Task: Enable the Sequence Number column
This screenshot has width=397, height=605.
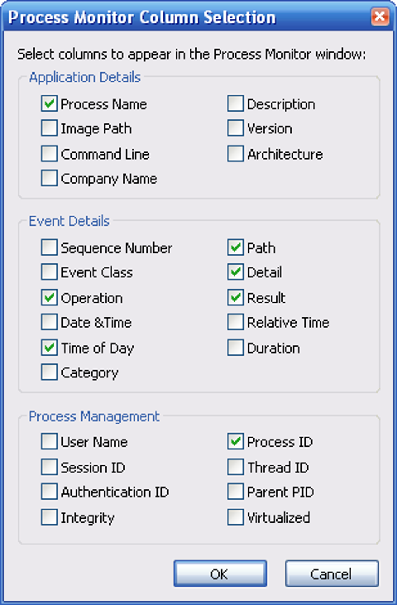Action: click(49, 247)
